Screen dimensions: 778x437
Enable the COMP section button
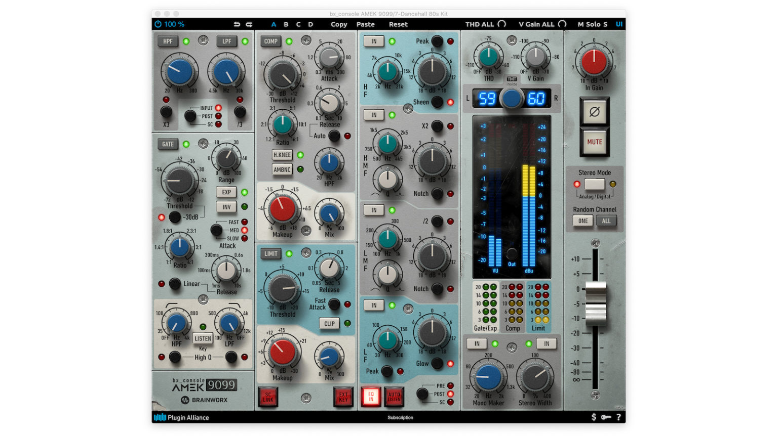click(271, 41)
